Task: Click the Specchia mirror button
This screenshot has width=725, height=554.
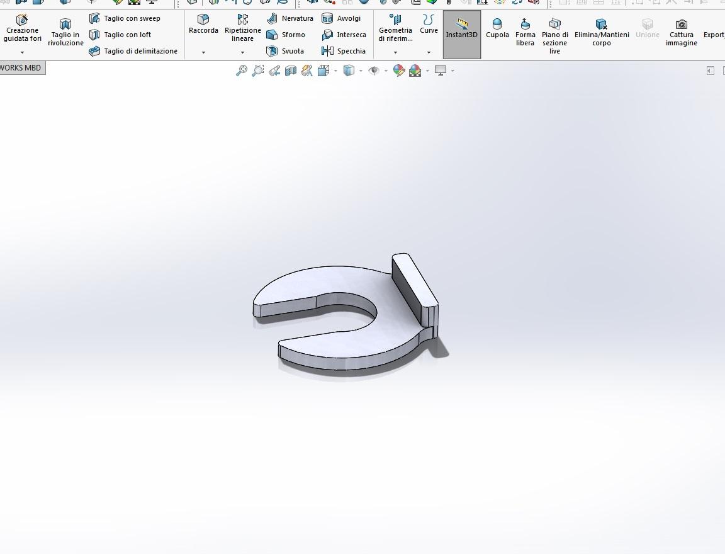Action: click(344, 51)
